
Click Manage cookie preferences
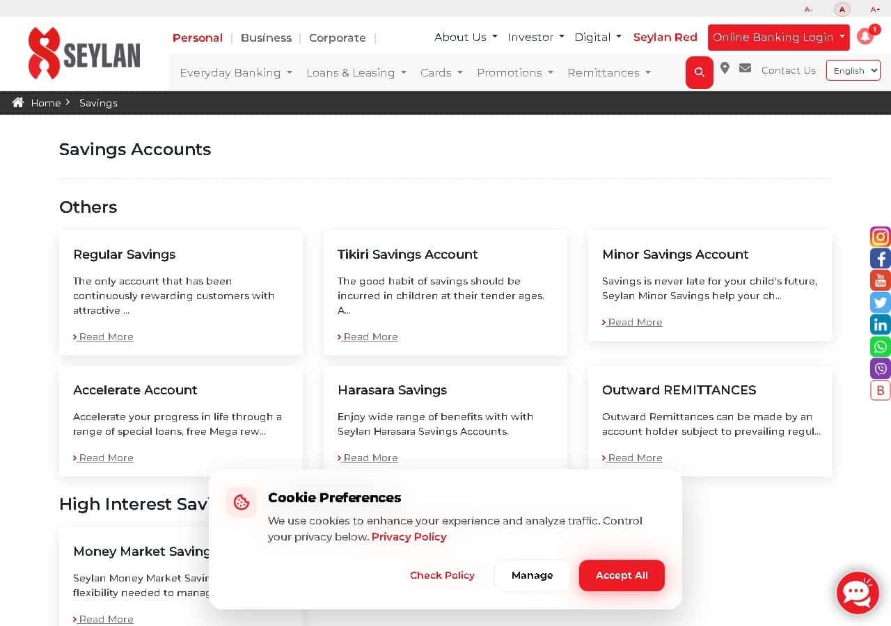[x=532, y=575]
